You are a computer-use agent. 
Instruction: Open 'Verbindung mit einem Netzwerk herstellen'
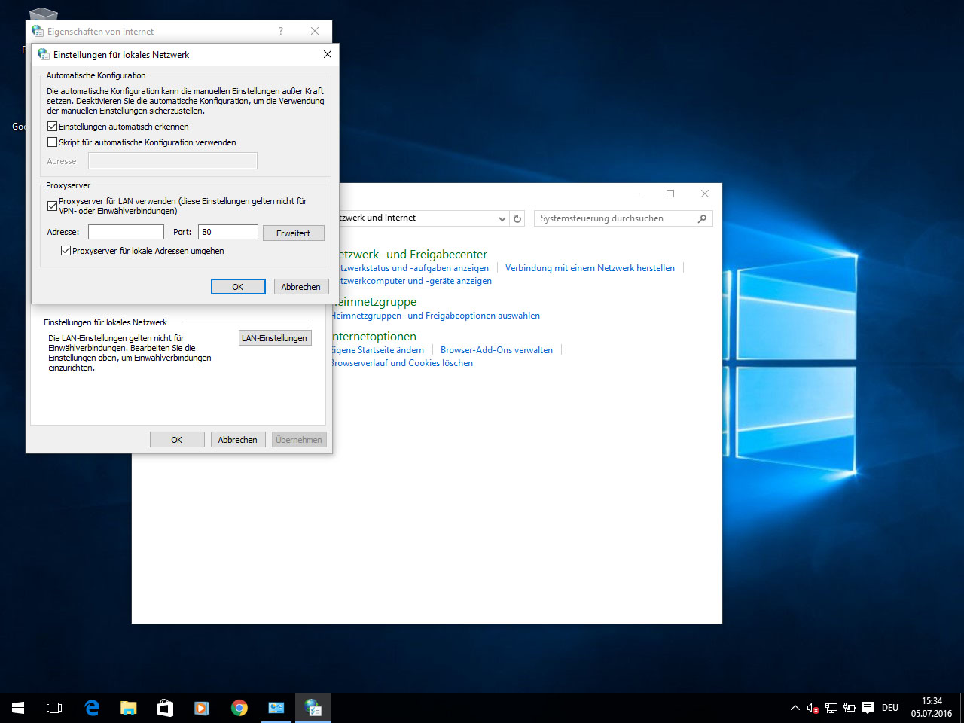(590, 268)
